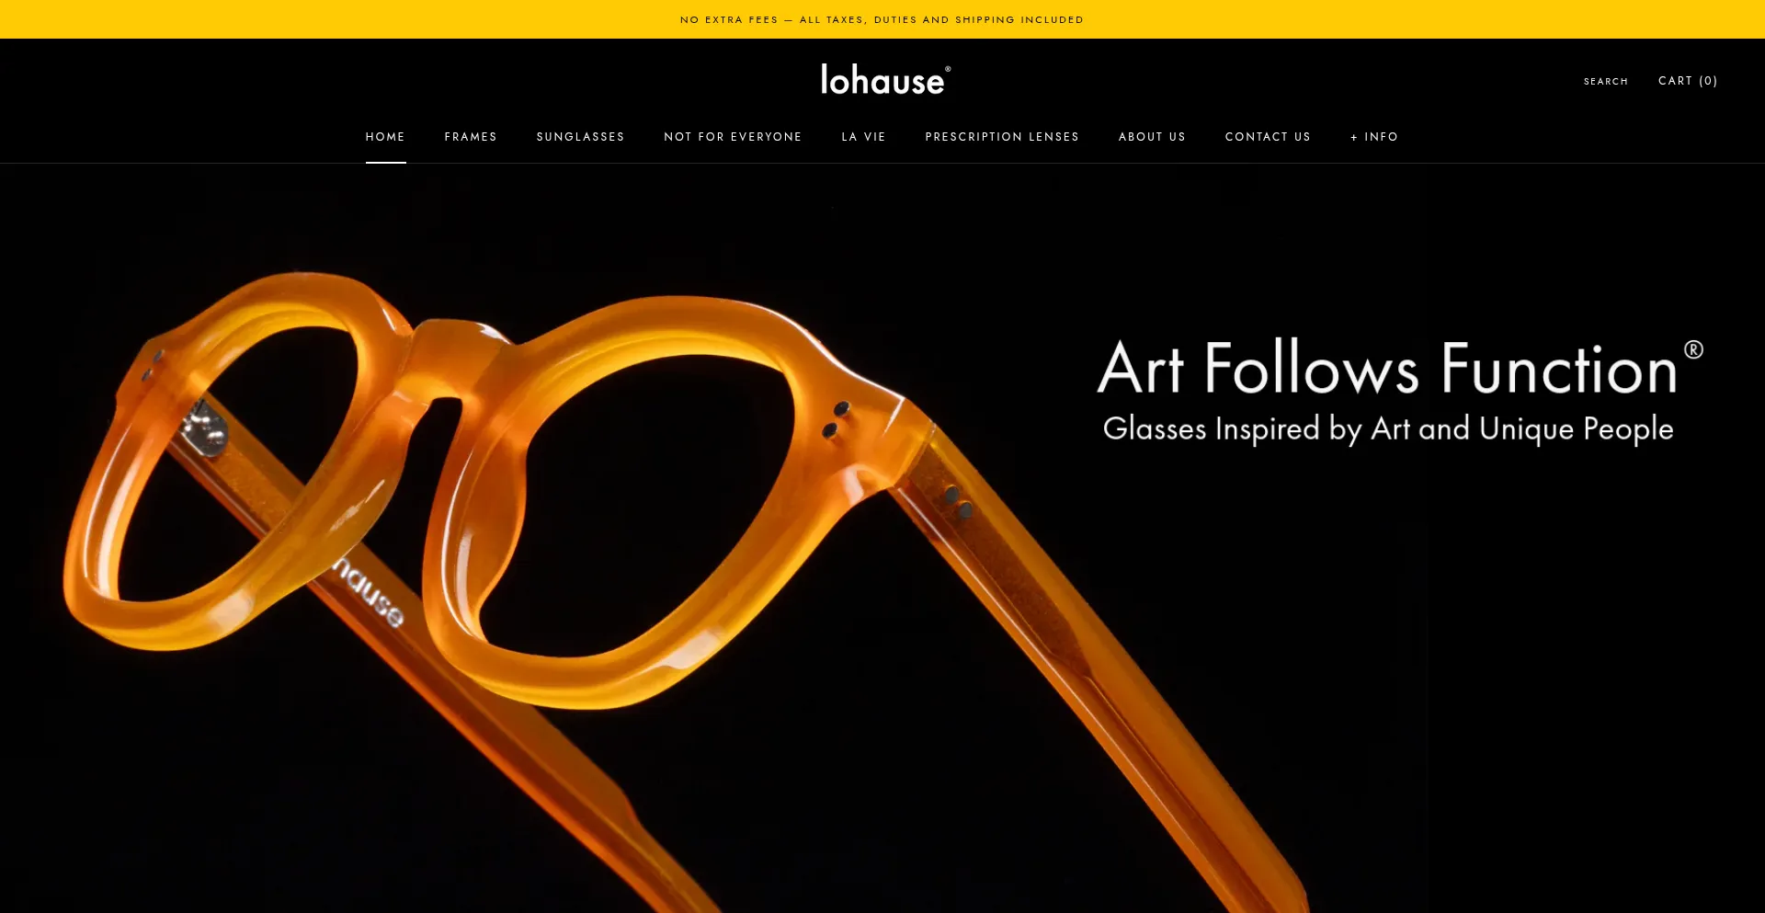Click the lohause logo

click(885, 80)
